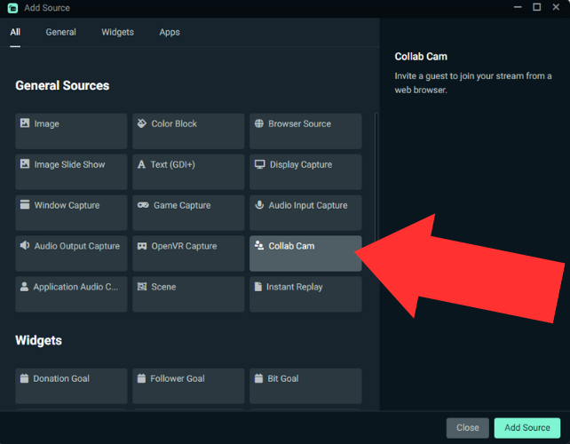
Task: Choose the Bit Goal widget label
Action: click(283, 378)
